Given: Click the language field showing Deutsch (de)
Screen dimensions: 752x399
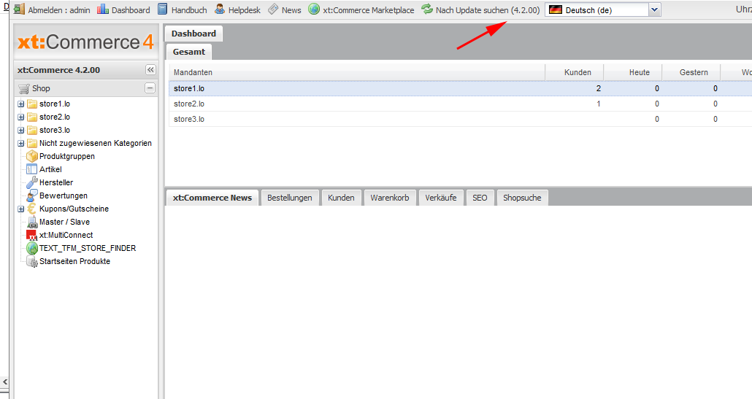Looking at the screenshot, I should [x=597, y=9].
